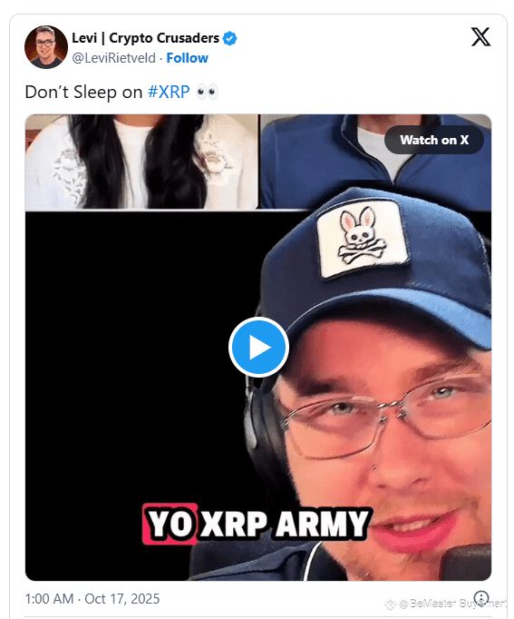Click the eyes emoji in tweet text
Screen dimensions: 514x619
point(208,92)
